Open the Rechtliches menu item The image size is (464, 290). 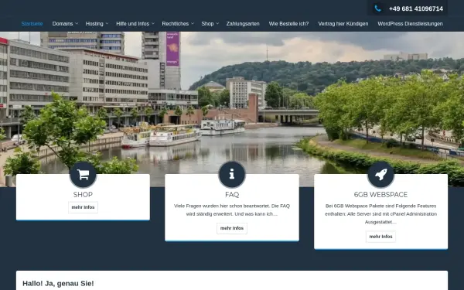(x=176, y=24)
